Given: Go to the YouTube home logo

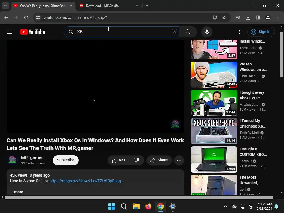Looking at the screenshot, I should click(x=32, y=32).
